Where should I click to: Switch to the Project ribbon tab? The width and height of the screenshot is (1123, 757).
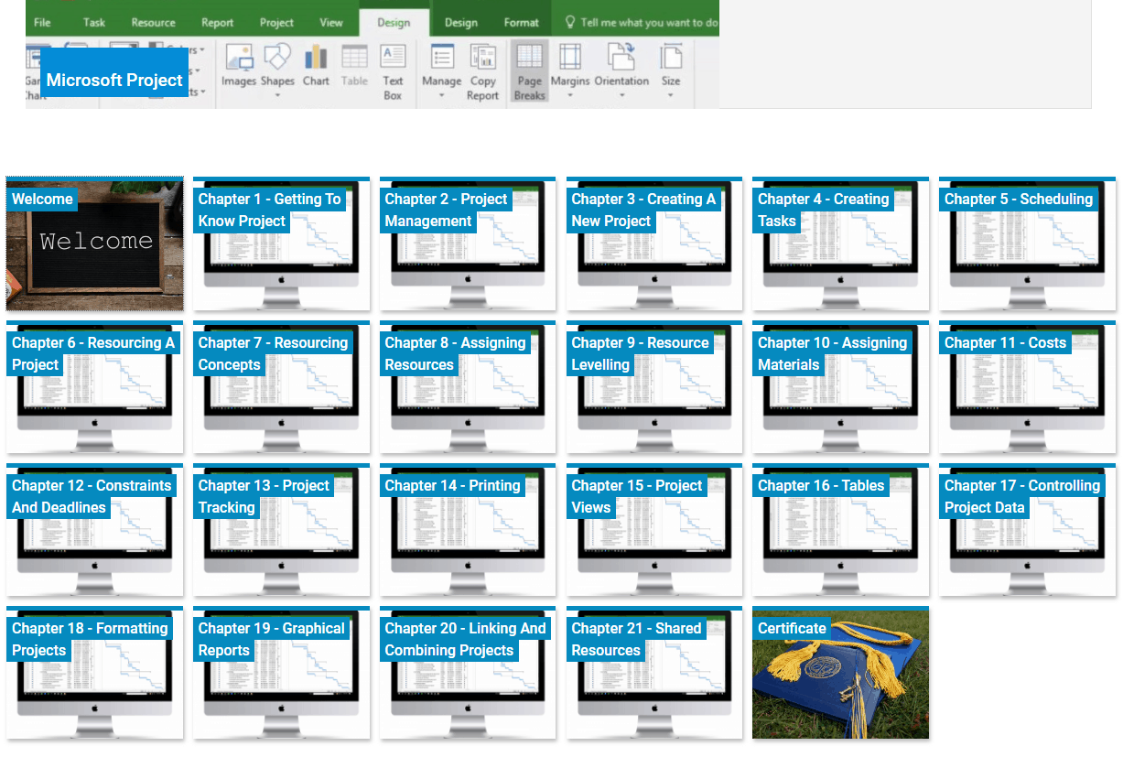click(x=276, y=23)
